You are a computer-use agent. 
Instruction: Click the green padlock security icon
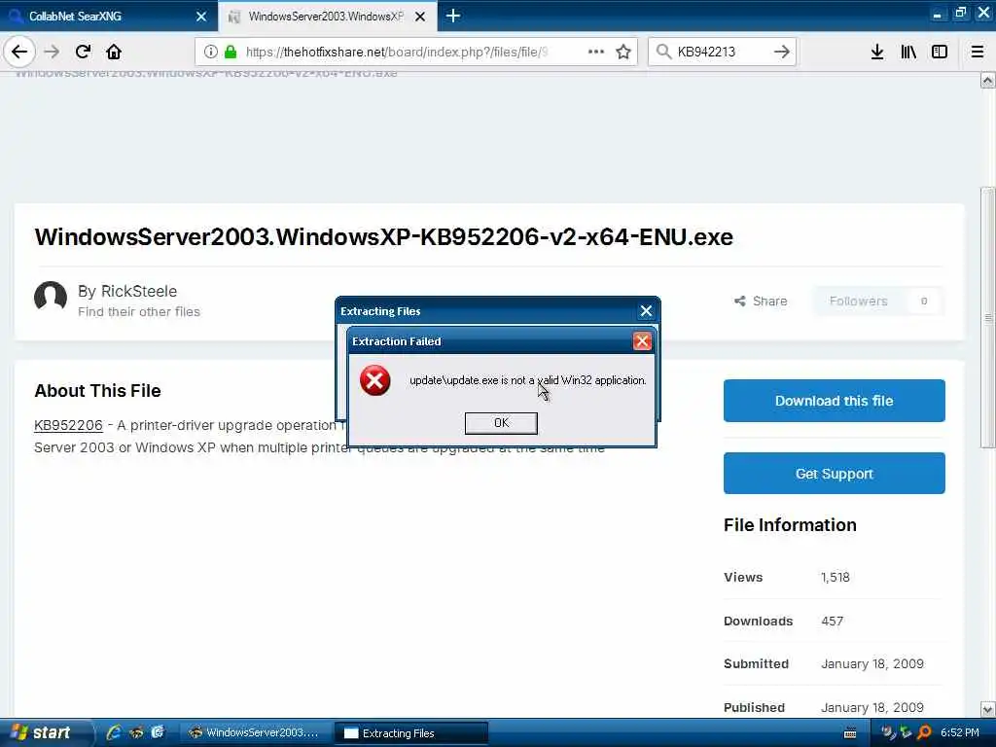pos(231,52)
